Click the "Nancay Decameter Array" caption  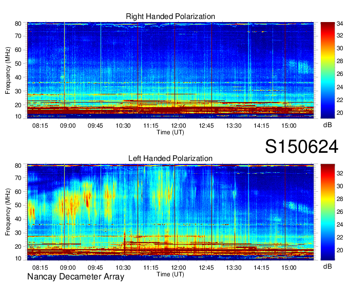click(x=75, y=277)
